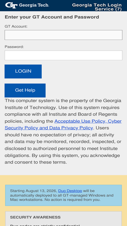Click the 'Password:' field label
This screenshot has width=127, height=226.
point(14,47)
